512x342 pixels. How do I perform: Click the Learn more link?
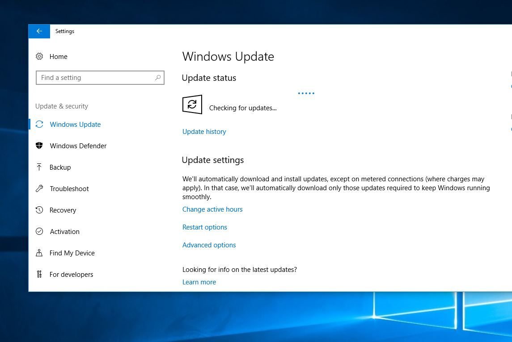pos(199,282)
